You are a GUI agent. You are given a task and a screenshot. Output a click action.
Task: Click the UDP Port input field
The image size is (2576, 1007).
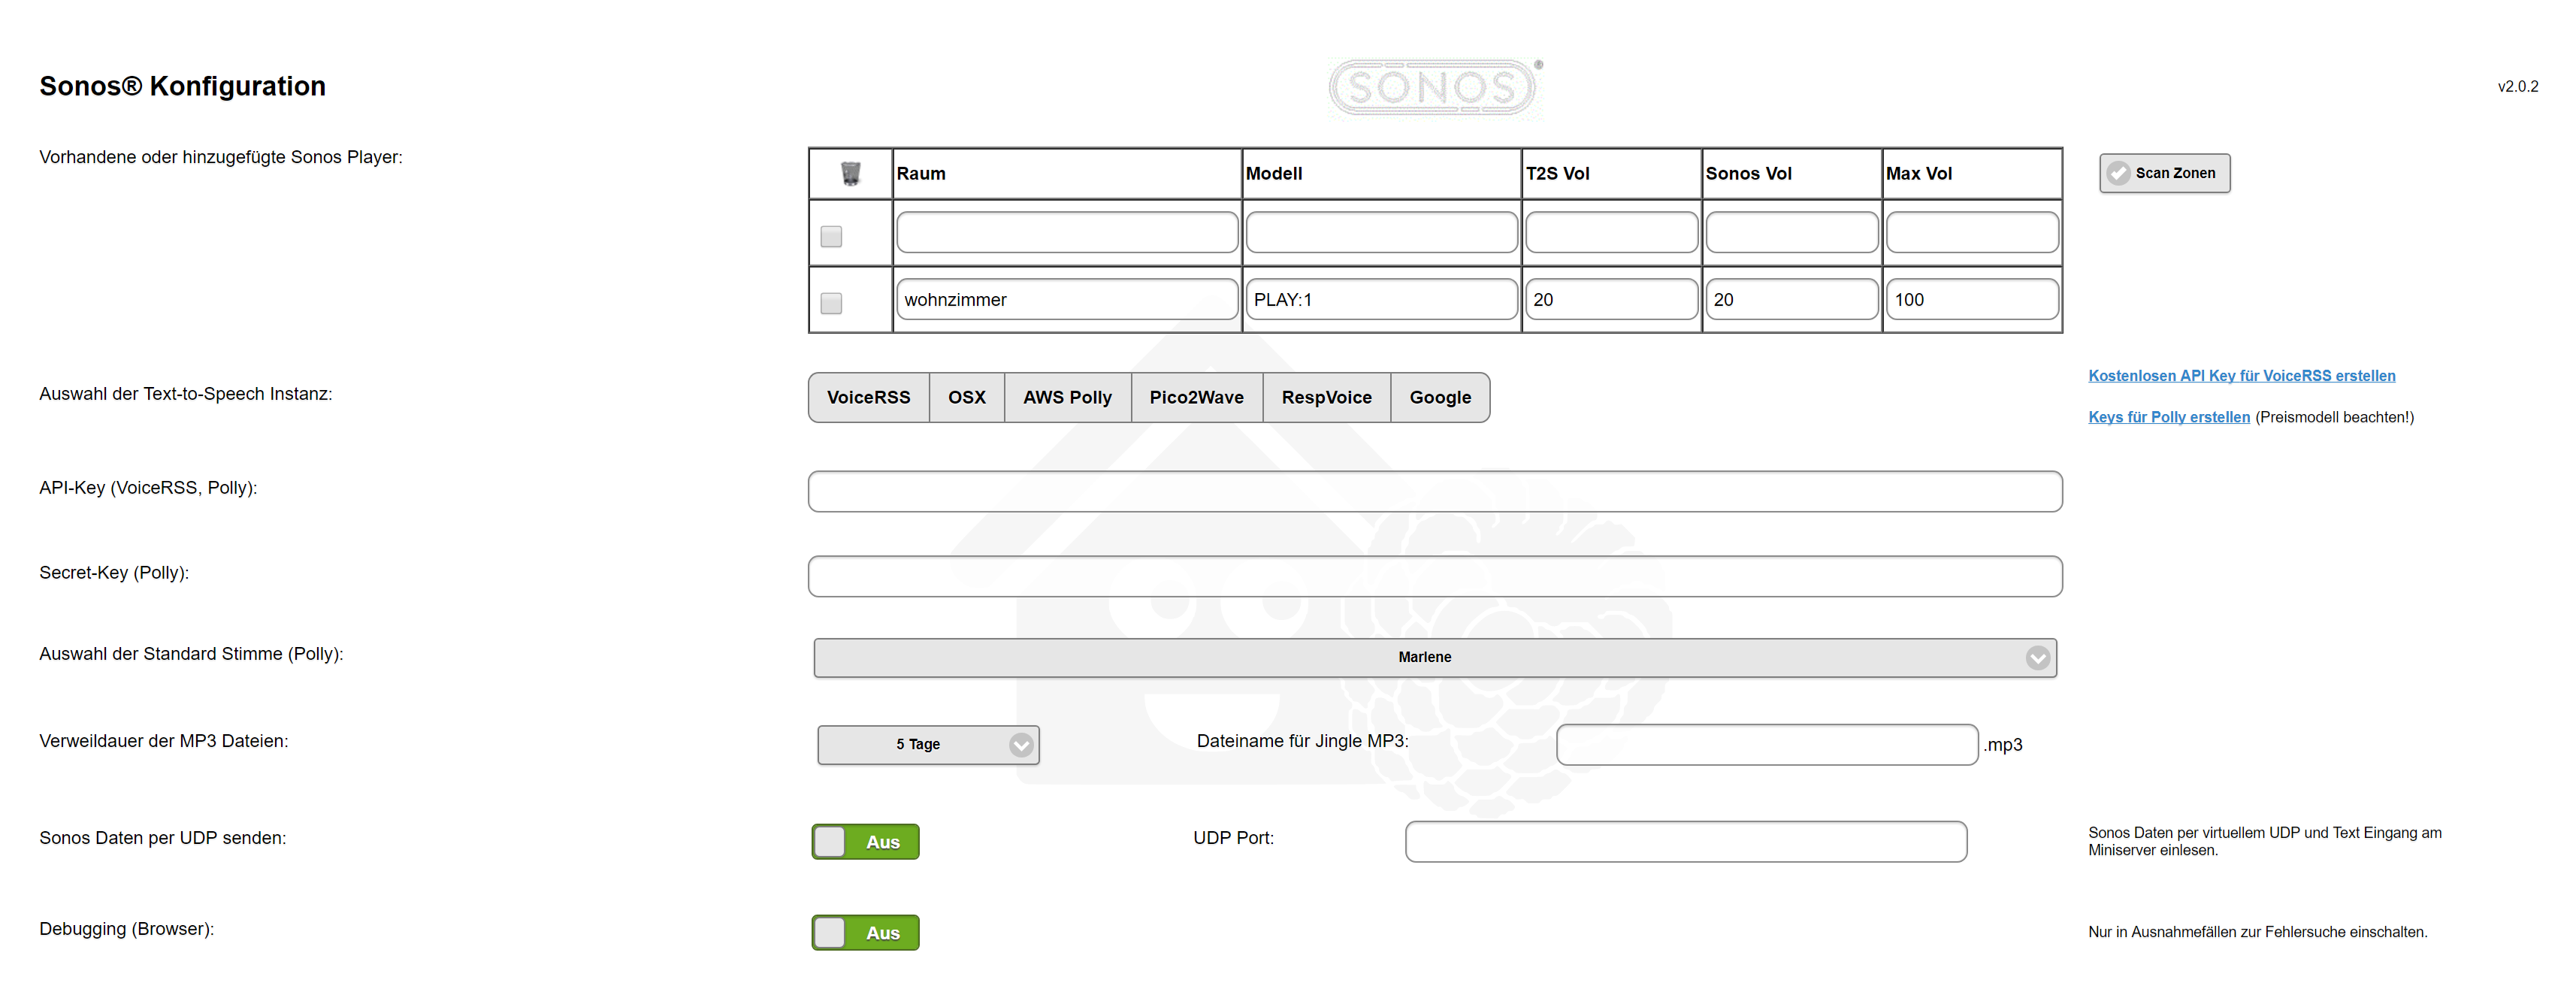1685,842
